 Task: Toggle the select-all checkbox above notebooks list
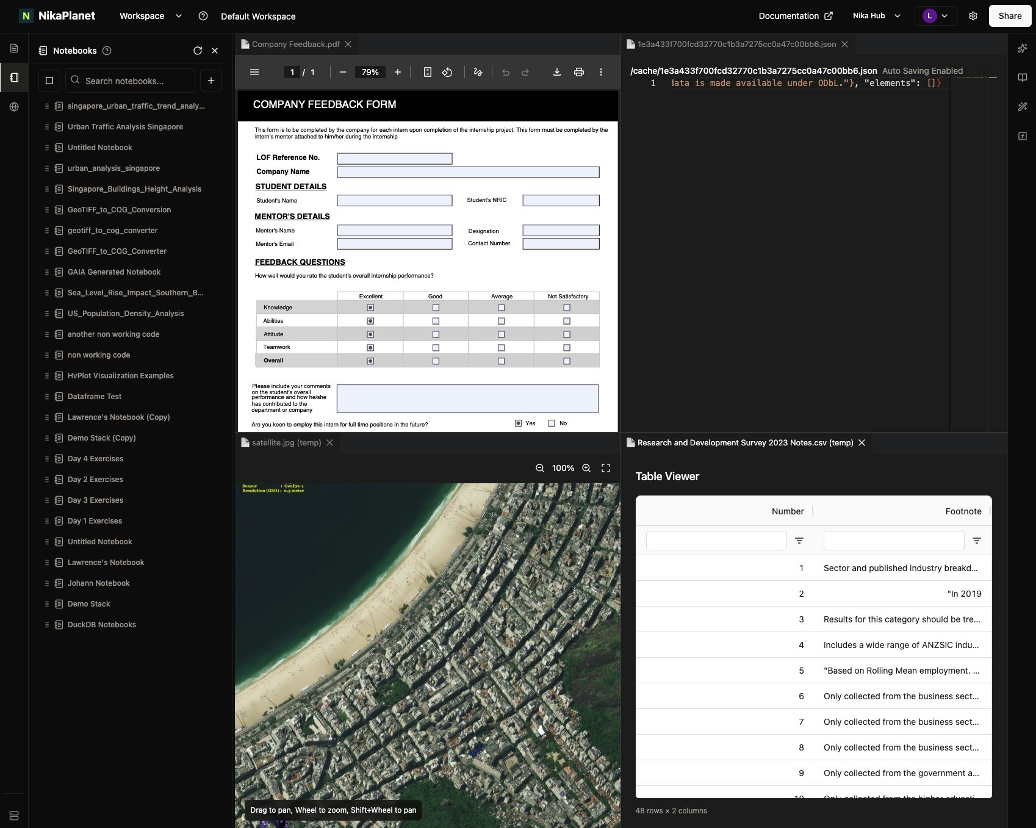[49, 80]
